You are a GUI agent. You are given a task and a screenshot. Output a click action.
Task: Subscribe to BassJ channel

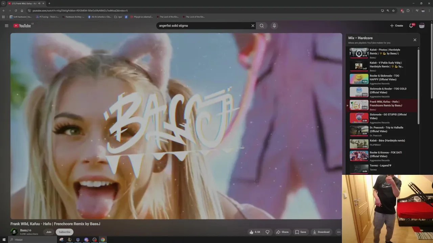pos(65,232)
